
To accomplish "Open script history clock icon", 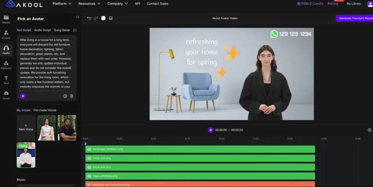I will pos(65,96).
